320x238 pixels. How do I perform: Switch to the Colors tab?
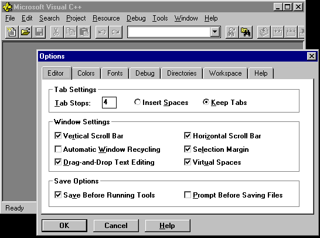[86, 73]
